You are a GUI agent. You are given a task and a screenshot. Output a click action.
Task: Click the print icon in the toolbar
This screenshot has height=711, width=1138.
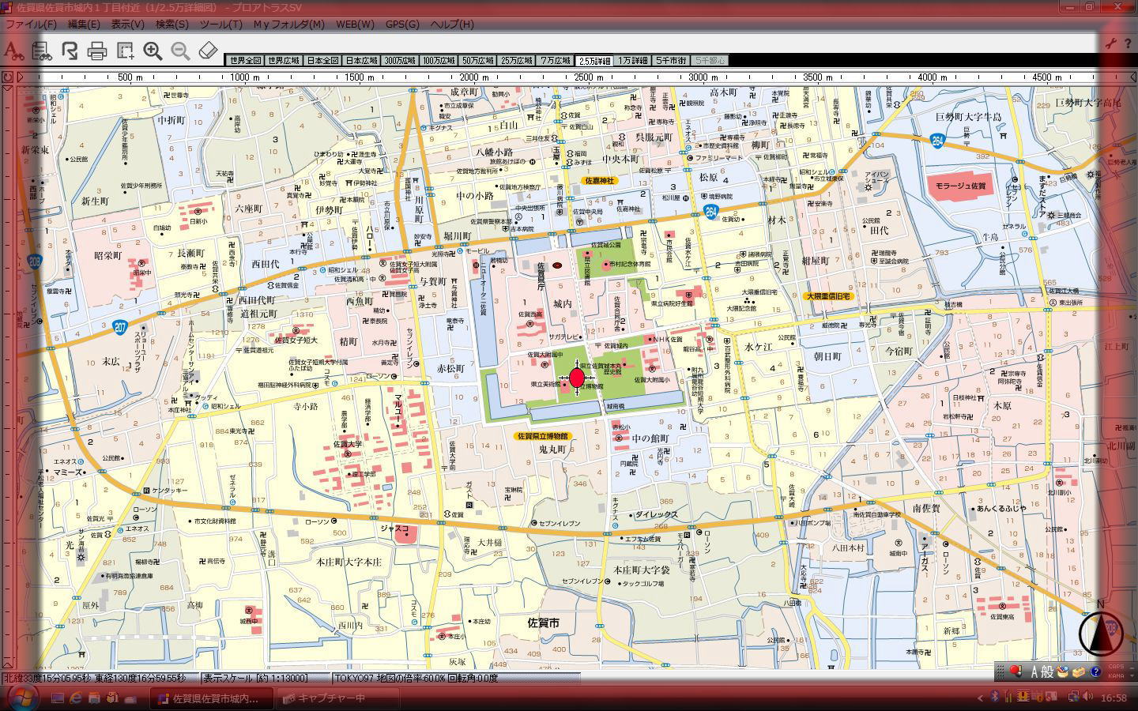pos(97,51)
